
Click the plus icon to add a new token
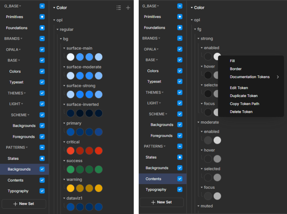click(x=128, y=8)
